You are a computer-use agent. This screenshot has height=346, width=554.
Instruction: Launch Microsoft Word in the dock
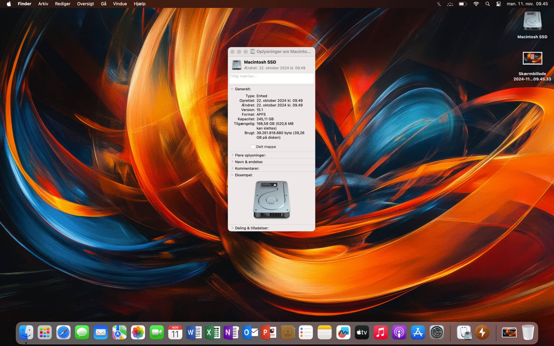194,332
